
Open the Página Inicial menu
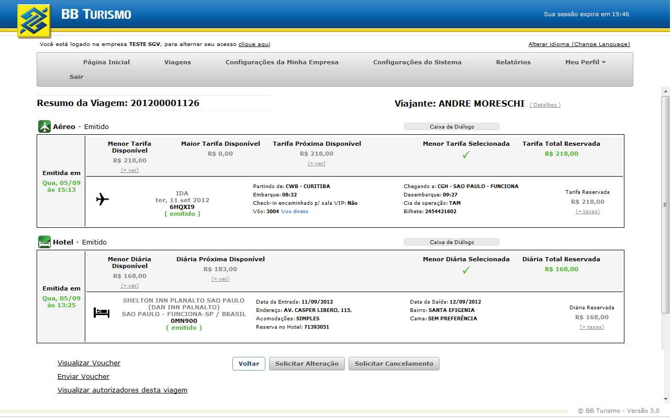[x=106, y=62]
